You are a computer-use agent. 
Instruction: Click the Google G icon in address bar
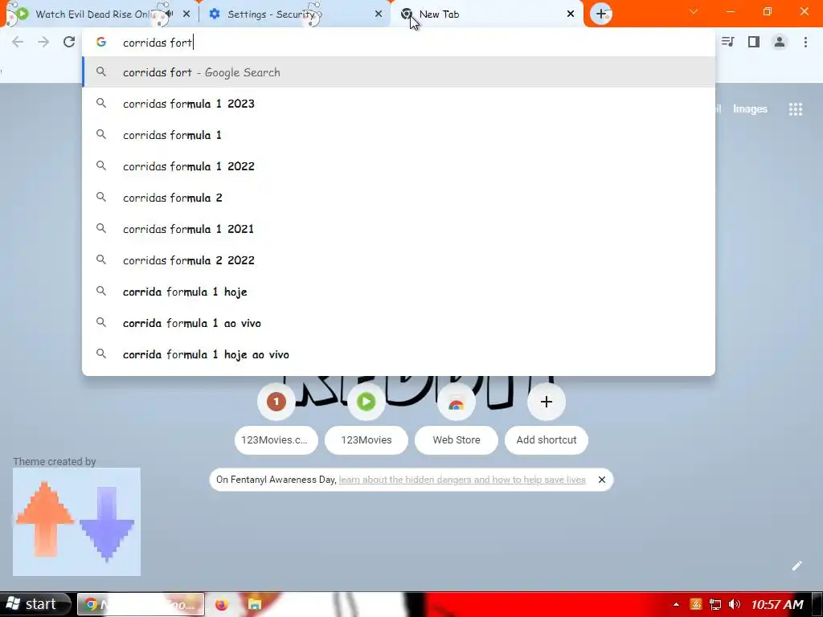coord(101,42)
